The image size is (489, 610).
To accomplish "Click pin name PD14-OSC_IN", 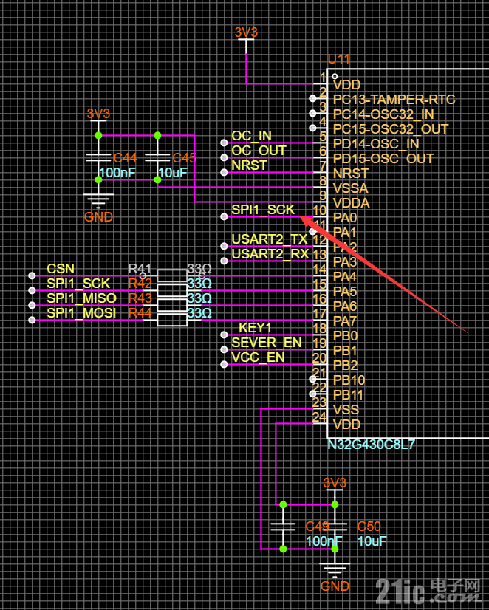I will (x=376, y=144).
